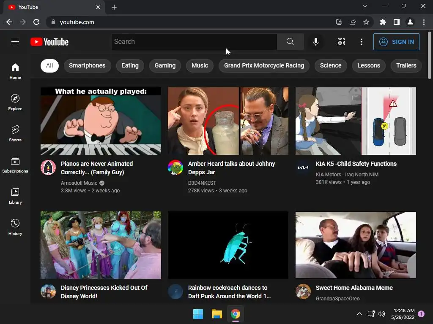Visit Amosdoll Music channel name
The height and width of the screenshot is (324, 433).
click(79, 183)
